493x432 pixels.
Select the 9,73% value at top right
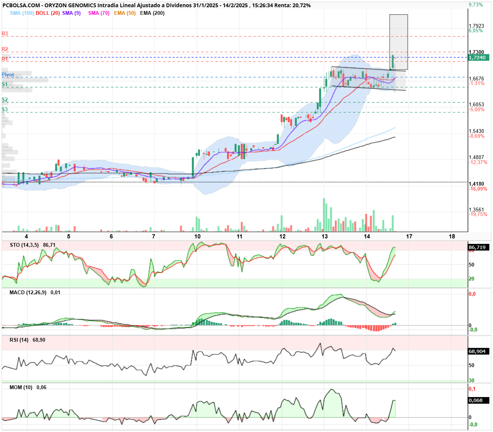point(476,5)
